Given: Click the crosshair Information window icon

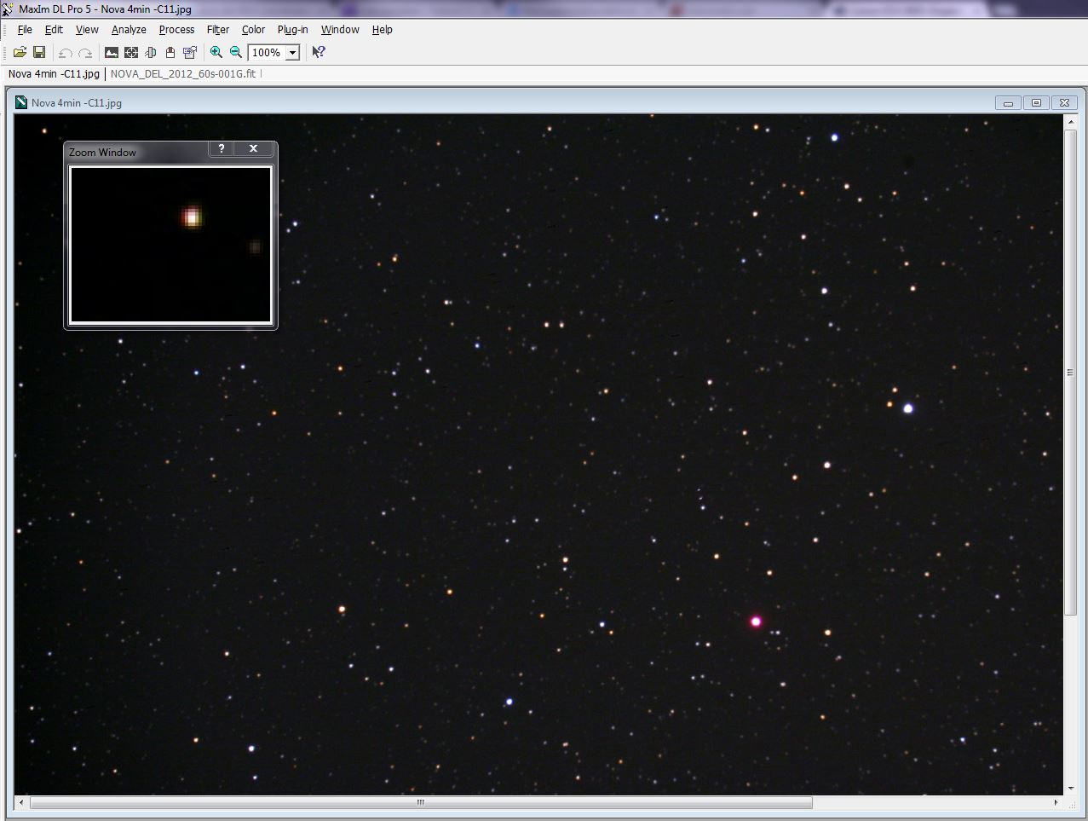Looking at the screenshot, I should [x=131, y=52].
